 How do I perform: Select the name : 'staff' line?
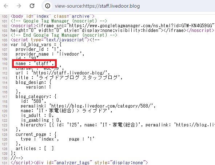[35, 63]
